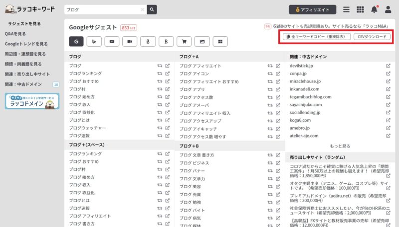The width and height of the screenshot is (399, 227).
Task: Click the amebro.jp domain text
Action: (x=300, y=128)
